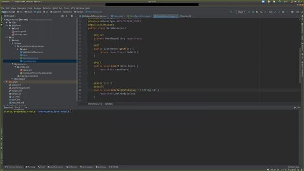Open the Endpoints tool window
The height and width of the screenshot is (171, 304).
72,167
